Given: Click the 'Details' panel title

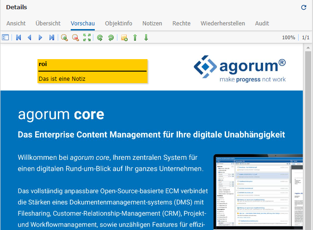Looking at the screenshot, I should tap(17, 7).
